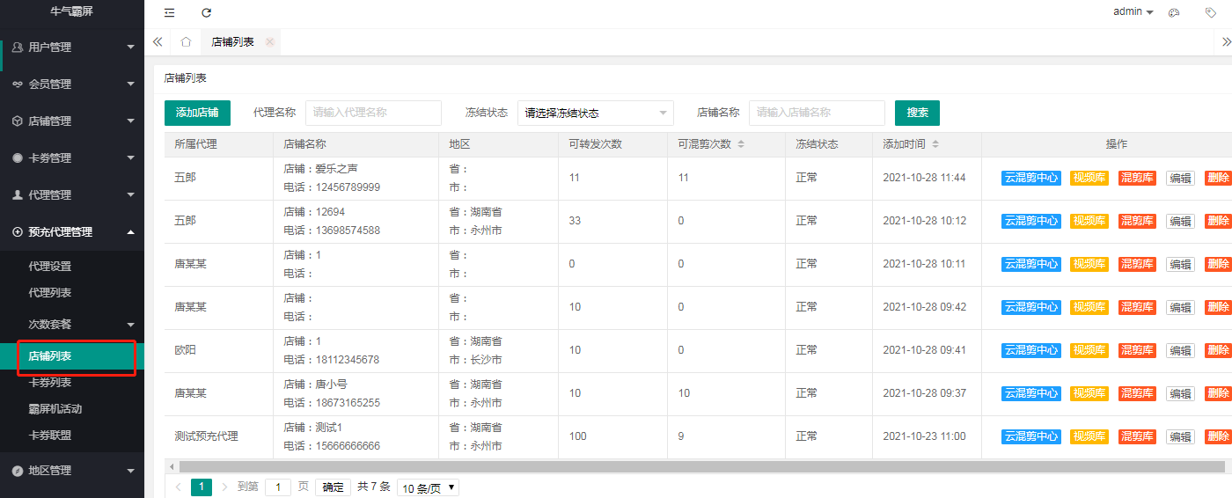
Task: Click 搜索 button
Action: pyautogui.click(x=917, y=113)
